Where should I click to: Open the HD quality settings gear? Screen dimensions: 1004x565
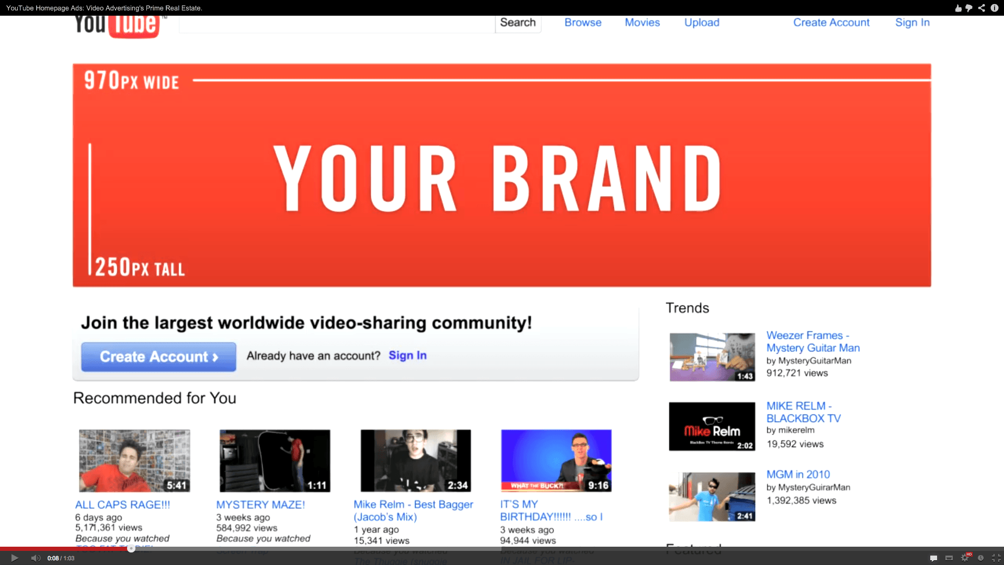[965, 558]
